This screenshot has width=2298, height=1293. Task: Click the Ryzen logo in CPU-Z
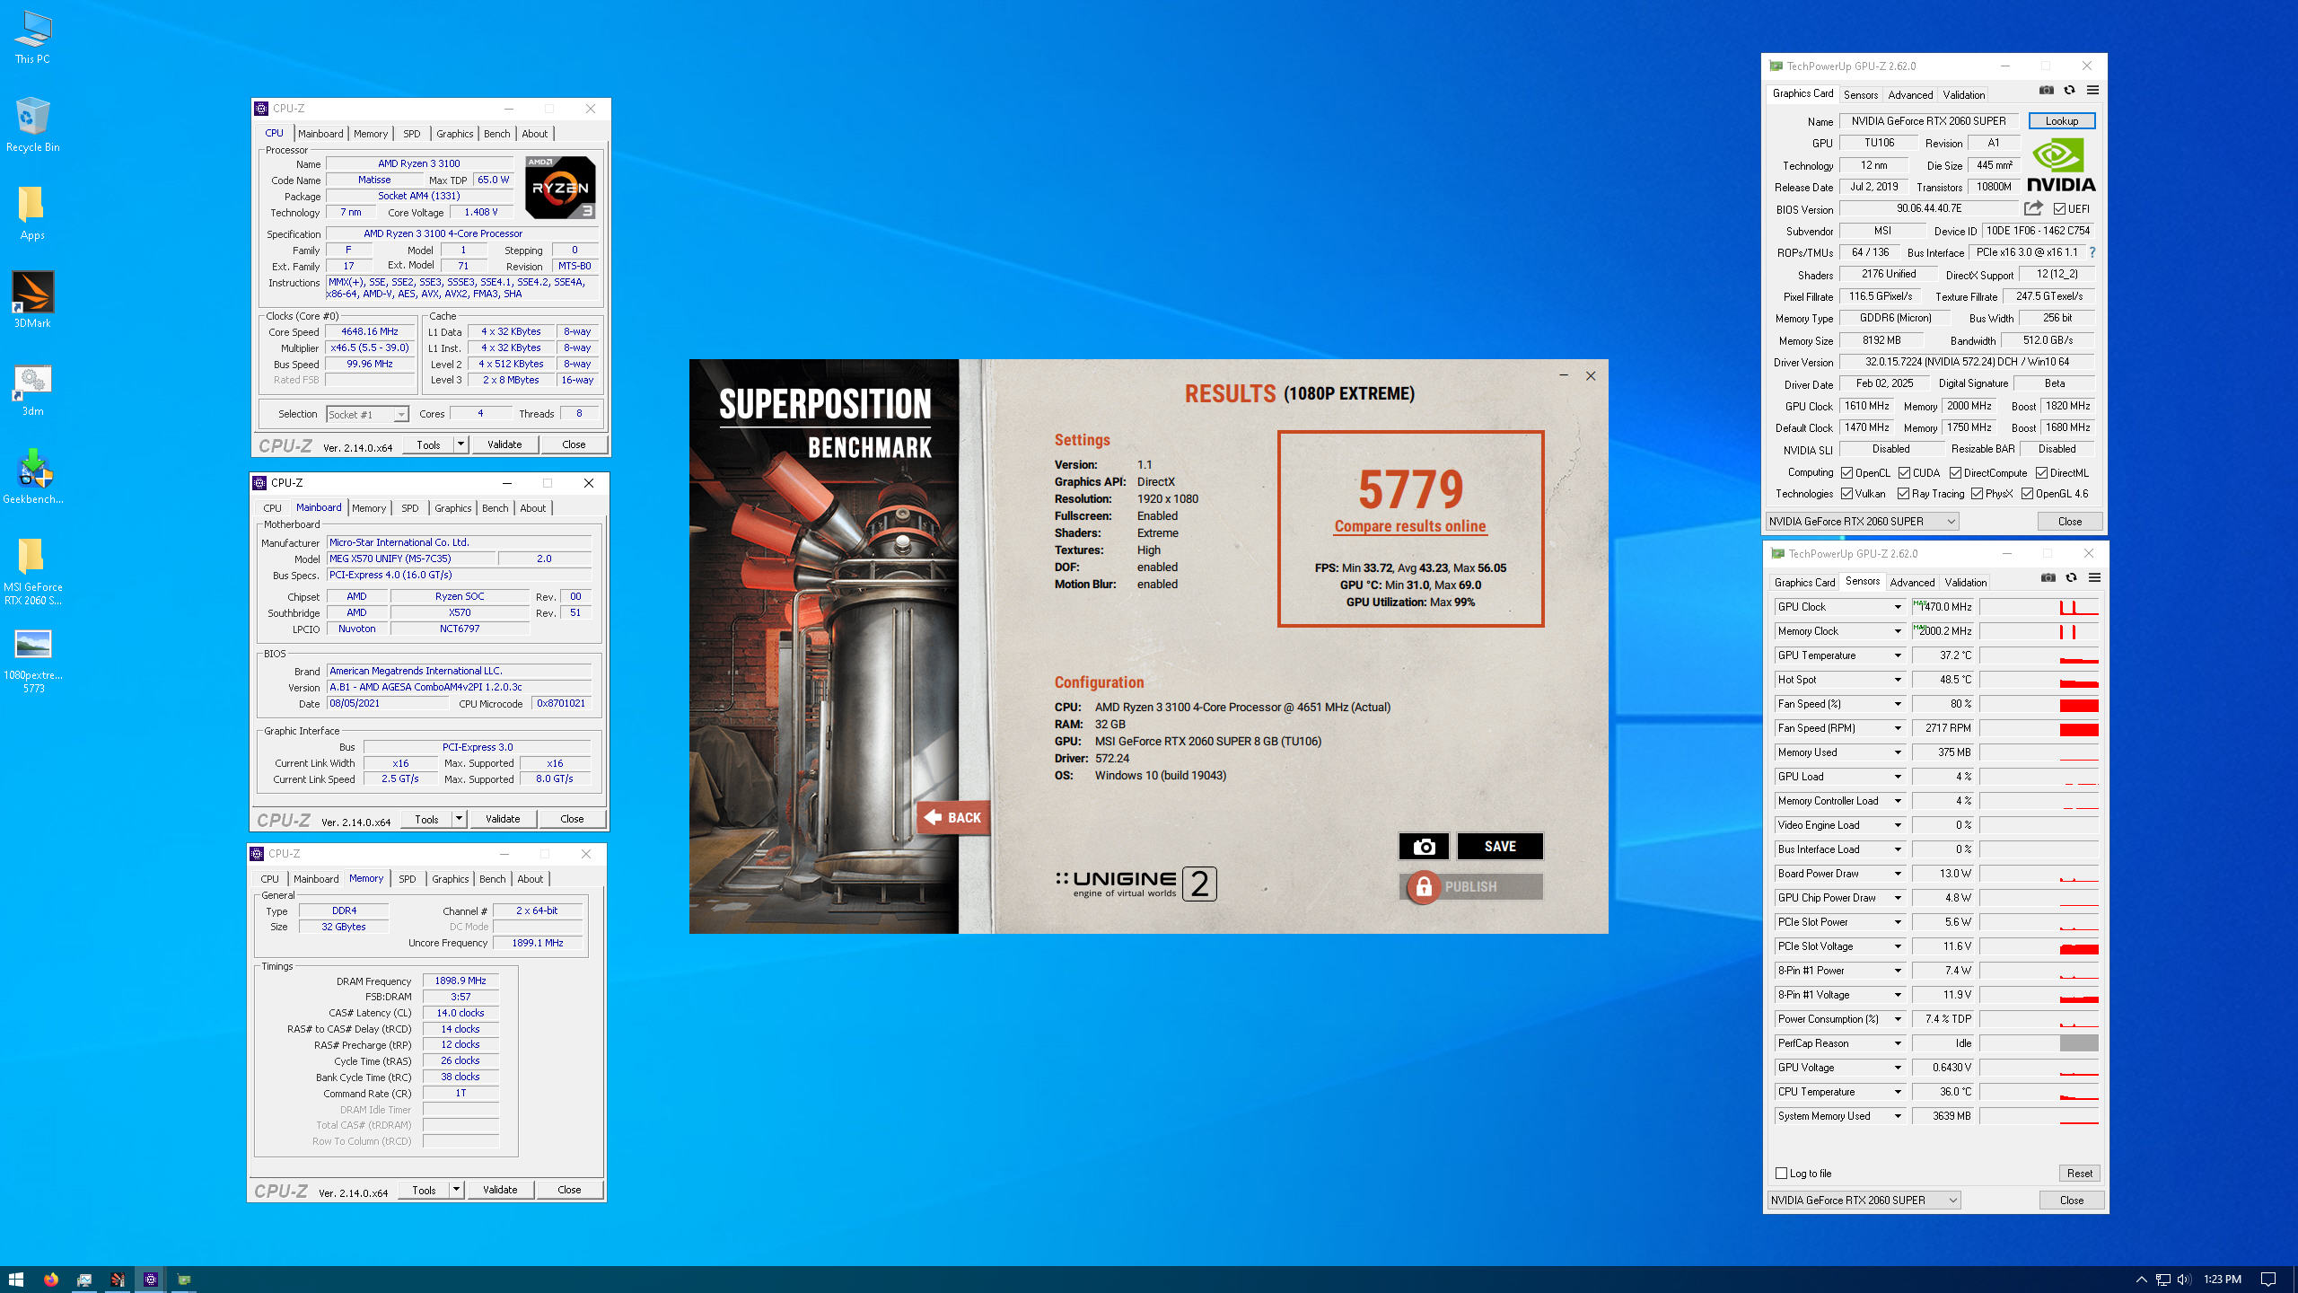click(560, 187)
